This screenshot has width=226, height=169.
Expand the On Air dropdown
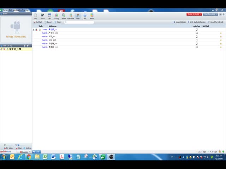[194, 14]
